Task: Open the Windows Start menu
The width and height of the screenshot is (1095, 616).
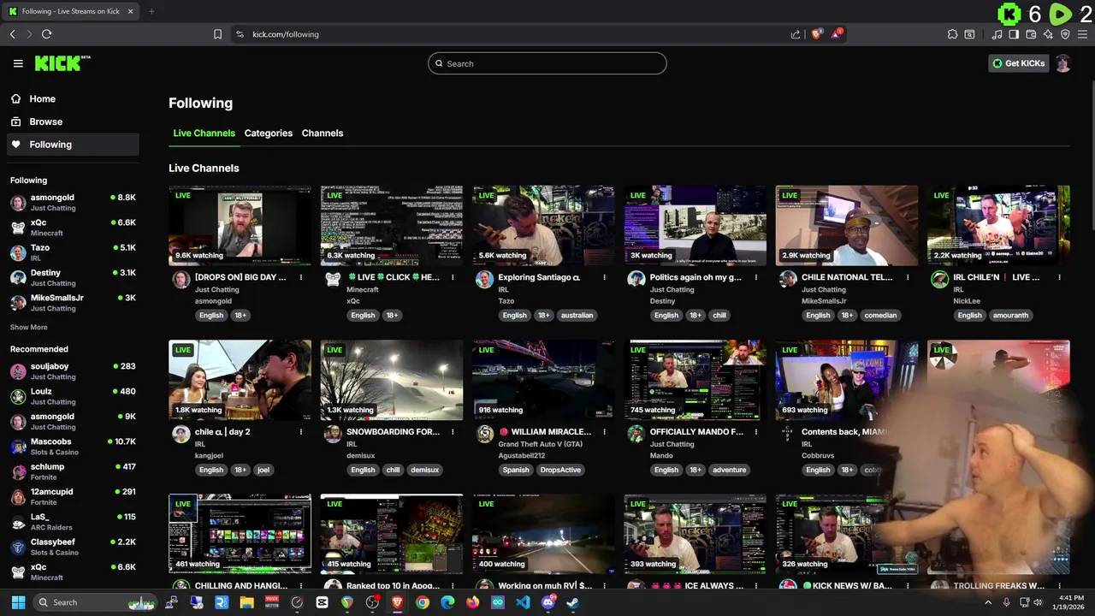Action: point(18,602)
